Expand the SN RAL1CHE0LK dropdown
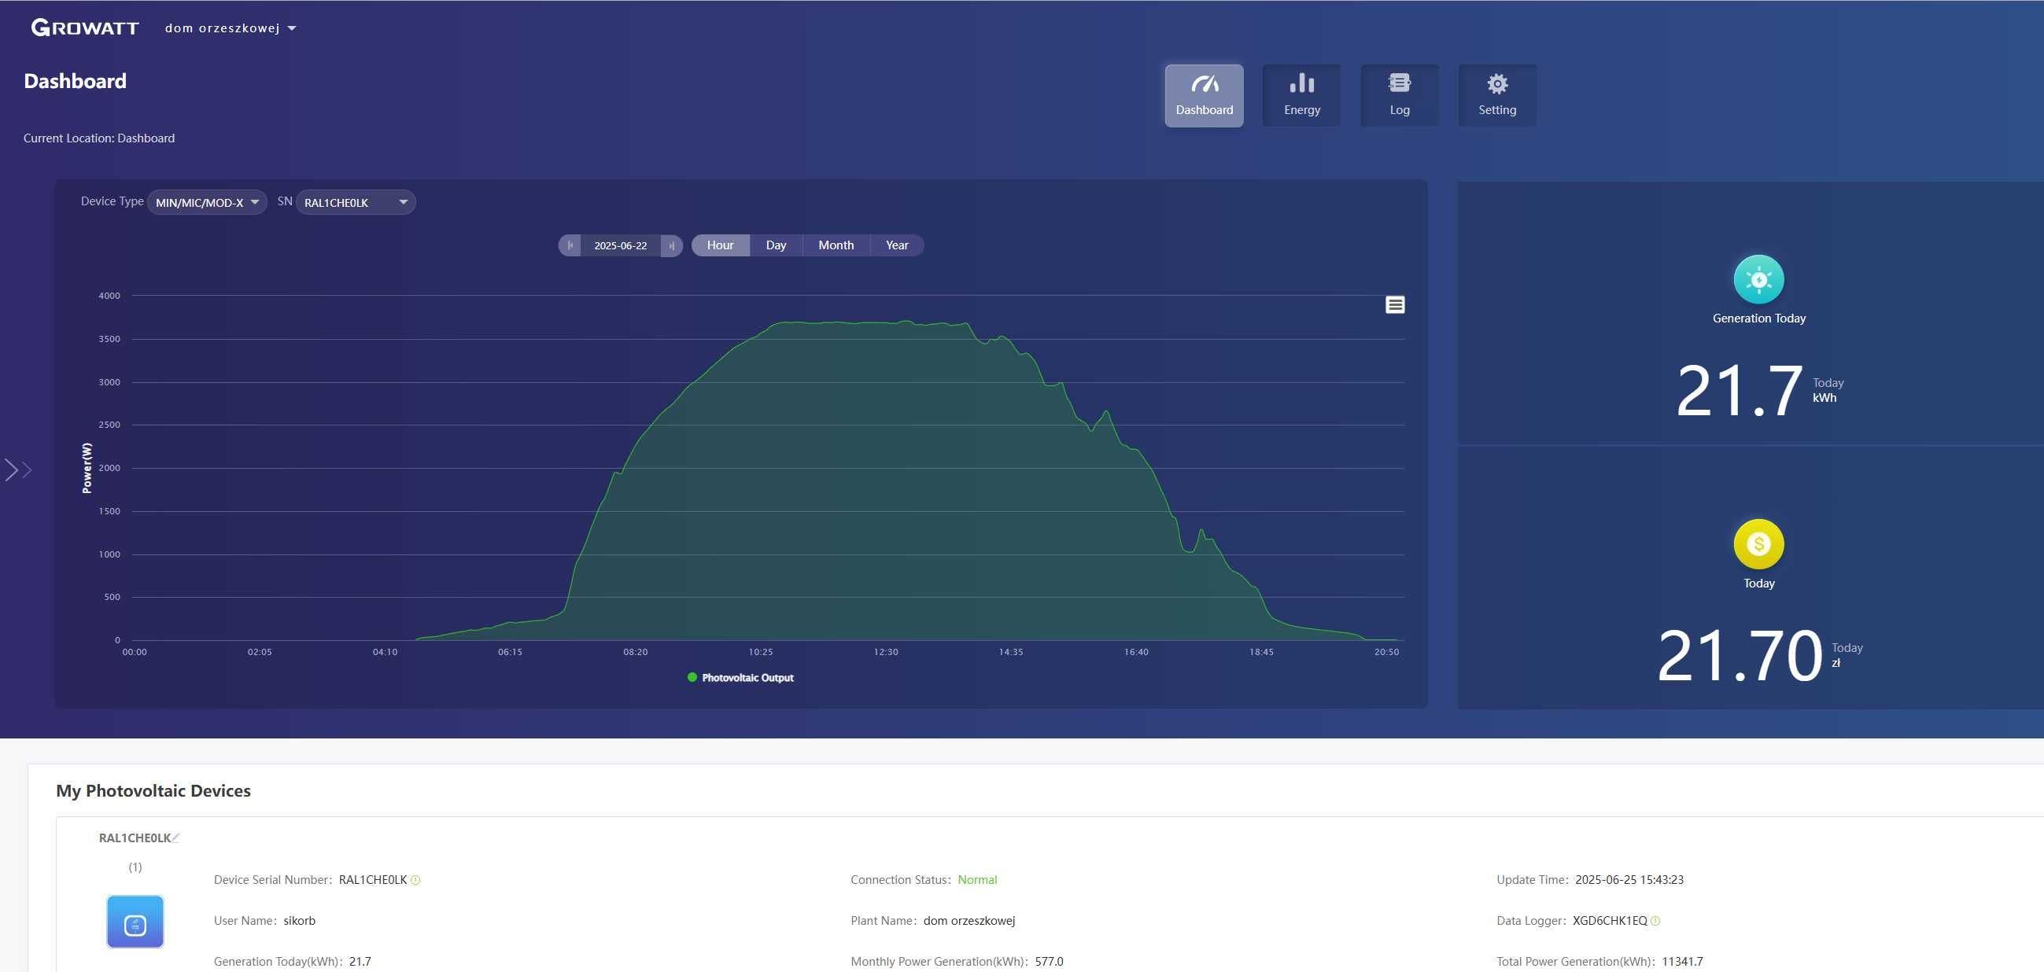Image resolution: width=2044 pixels, height=972 pixels. (x=356, y=202)
